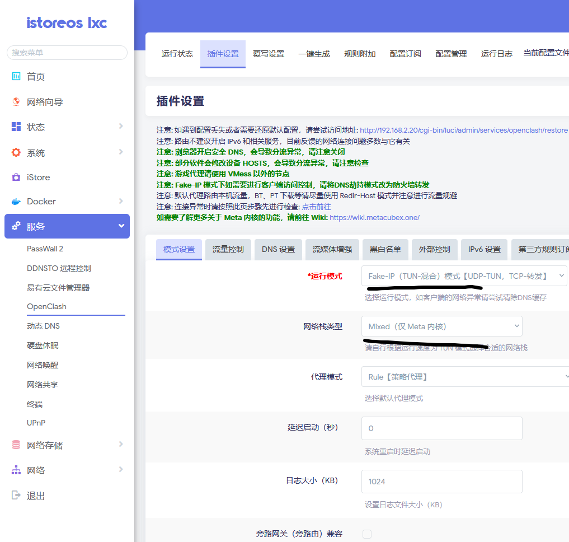Open the 代理模式 dropdown
This screenshot has height=542, width=569.
coord(465,377)
